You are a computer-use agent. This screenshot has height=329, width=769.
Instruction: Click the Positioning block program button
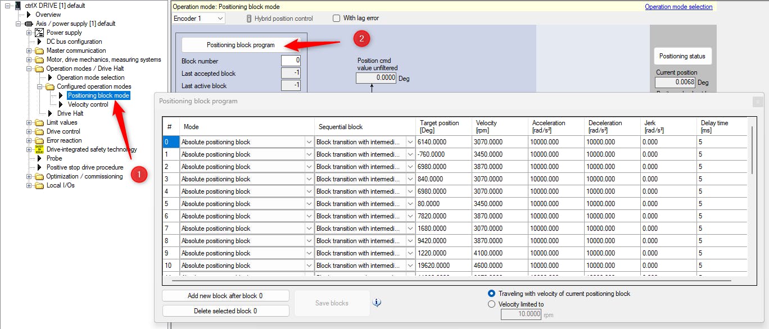[x=241, y=45]
